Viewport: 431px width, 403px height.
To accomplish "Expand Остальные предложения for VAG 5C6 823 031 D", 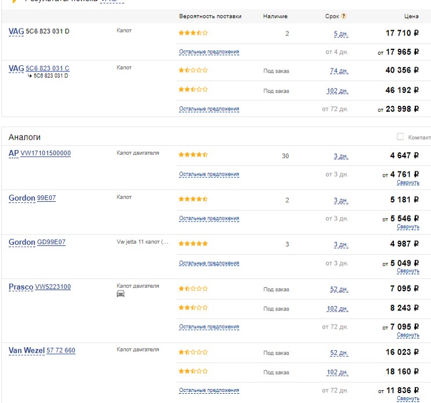I will [209, 52].
